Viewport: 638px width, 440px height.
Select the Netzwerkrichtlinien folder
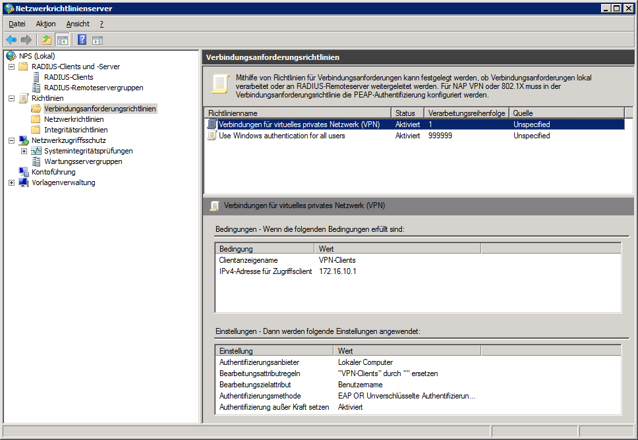click(73, 119)
